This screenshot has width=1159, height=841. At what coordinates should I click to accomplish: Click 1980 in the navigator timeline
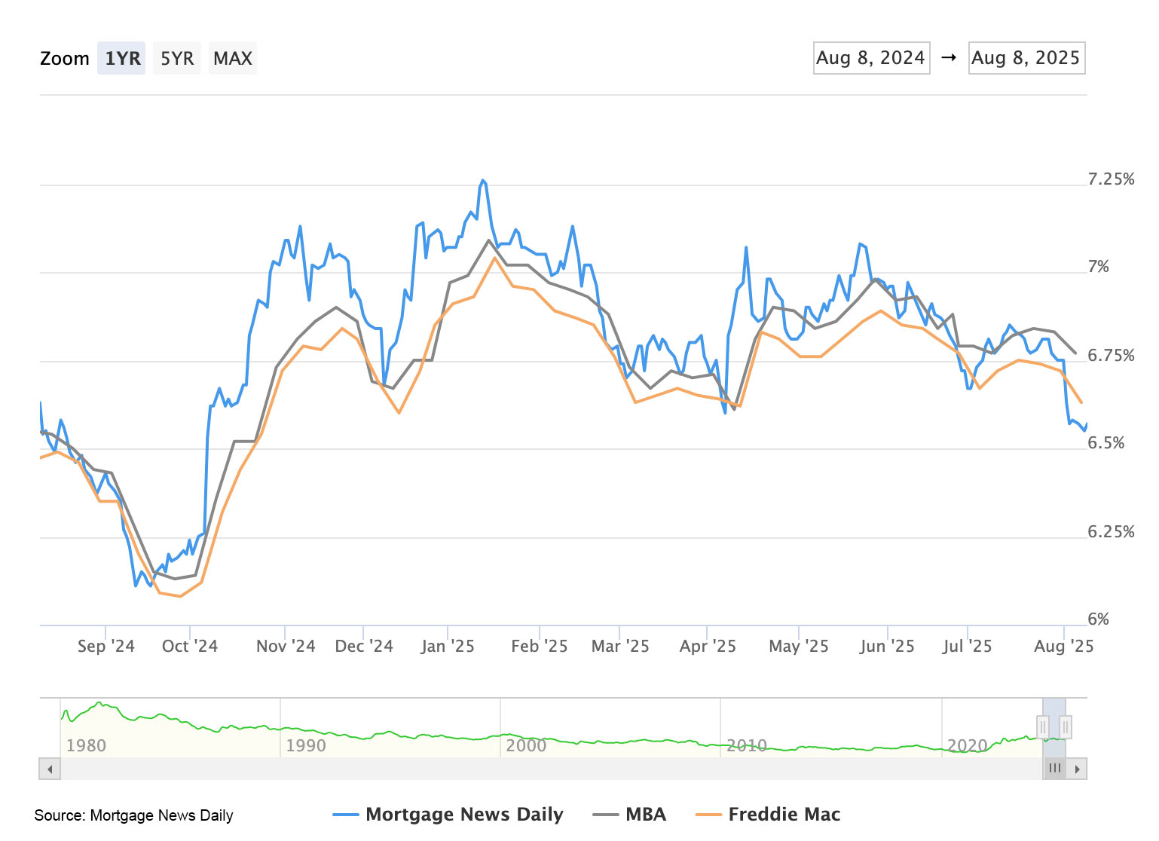click(86, 746)
